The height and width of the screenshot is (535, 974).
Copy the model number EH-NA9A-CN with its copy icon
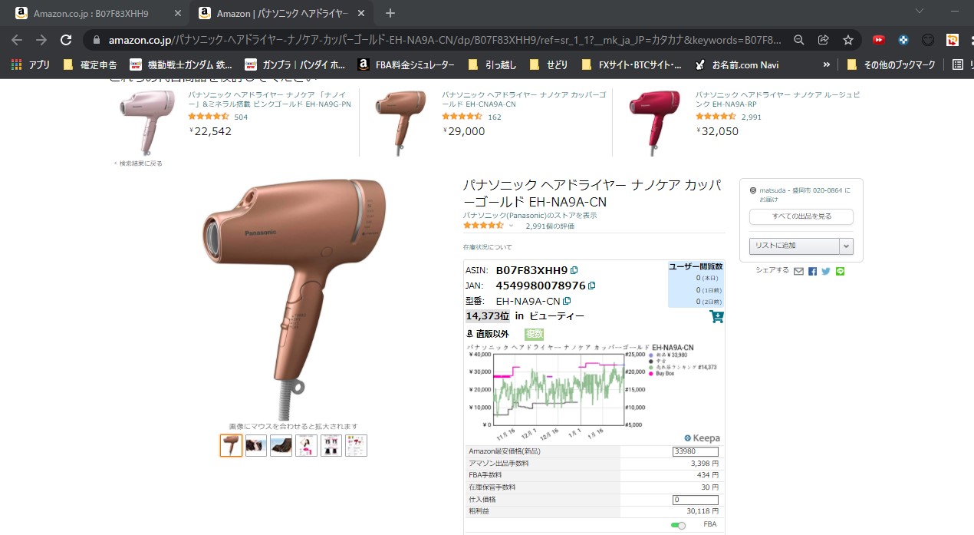567,301
